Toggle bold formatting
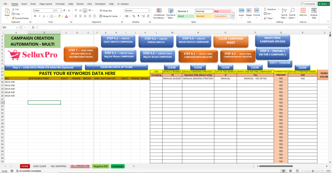Screen dimensions: 332x173 [35, 16]
